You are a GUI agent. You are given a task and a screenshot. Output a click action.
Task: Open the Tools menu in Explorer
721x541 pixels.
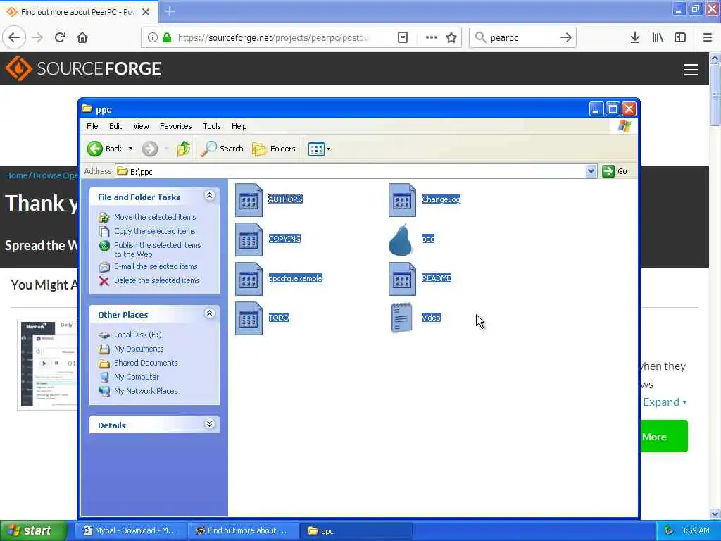click(212, 126)
